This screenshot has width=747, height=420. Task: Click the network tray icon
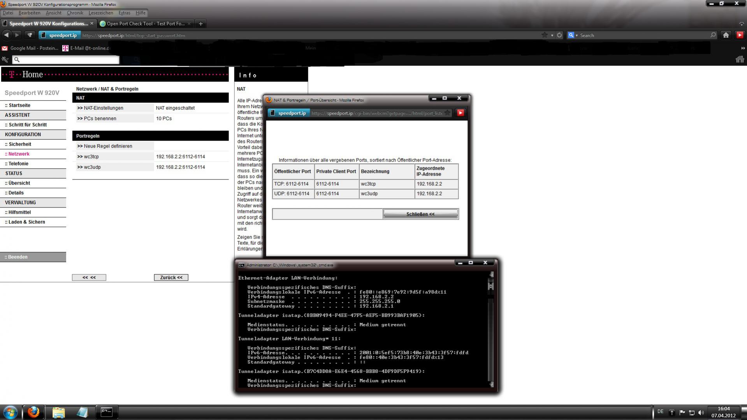pos(692,413)
